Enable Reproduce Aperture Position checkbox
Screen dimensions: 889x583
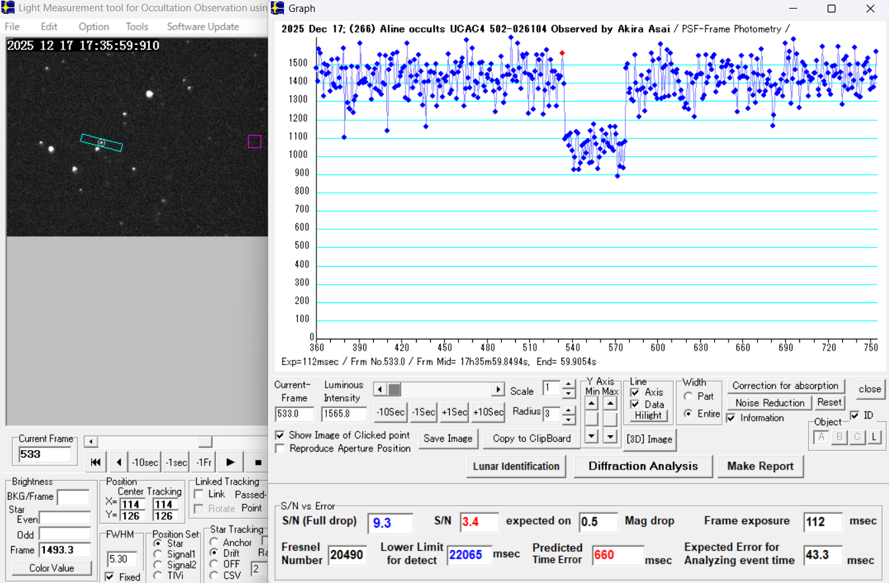click(280, 448)
